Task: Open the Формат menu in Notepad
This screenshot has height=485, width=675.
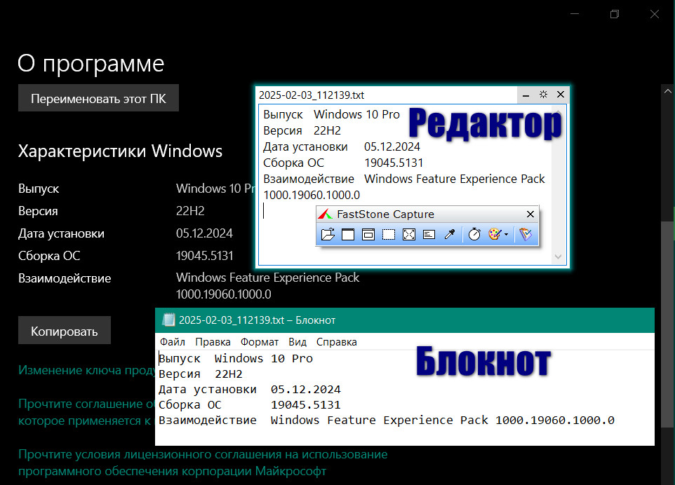Action: [x=259, y=342]
